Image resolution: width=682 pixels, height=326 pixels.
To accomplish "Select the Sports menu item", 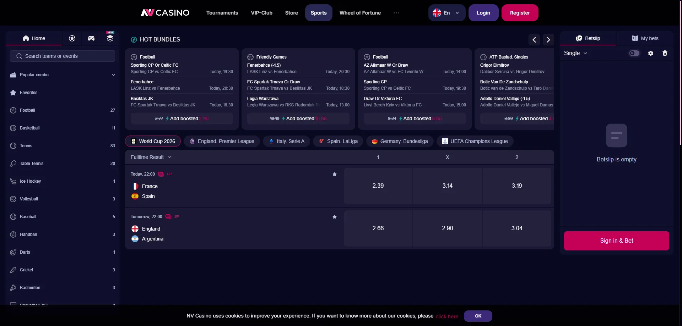I will click(319, 13).
